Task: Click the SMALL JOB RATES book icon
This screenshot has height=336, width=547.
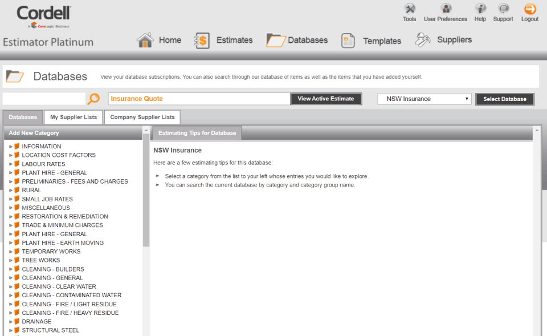Action: [x=17, y=199]
